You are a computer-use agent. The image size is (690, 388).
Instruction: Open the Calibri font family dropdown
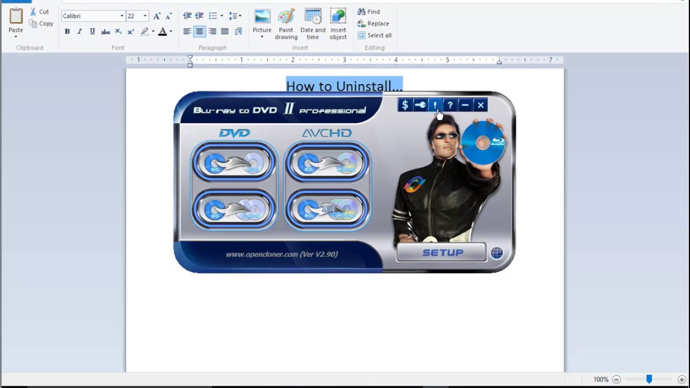[x=122, y=16]
